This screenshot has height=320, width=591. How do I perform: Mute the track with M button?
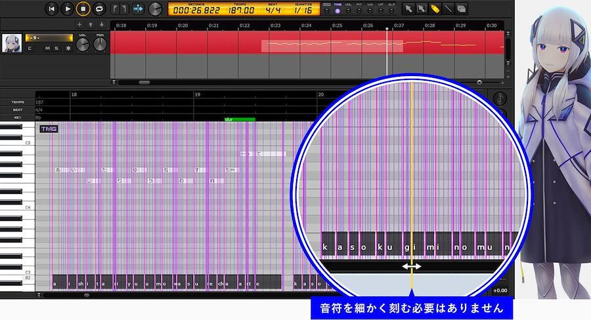[47, 49]
